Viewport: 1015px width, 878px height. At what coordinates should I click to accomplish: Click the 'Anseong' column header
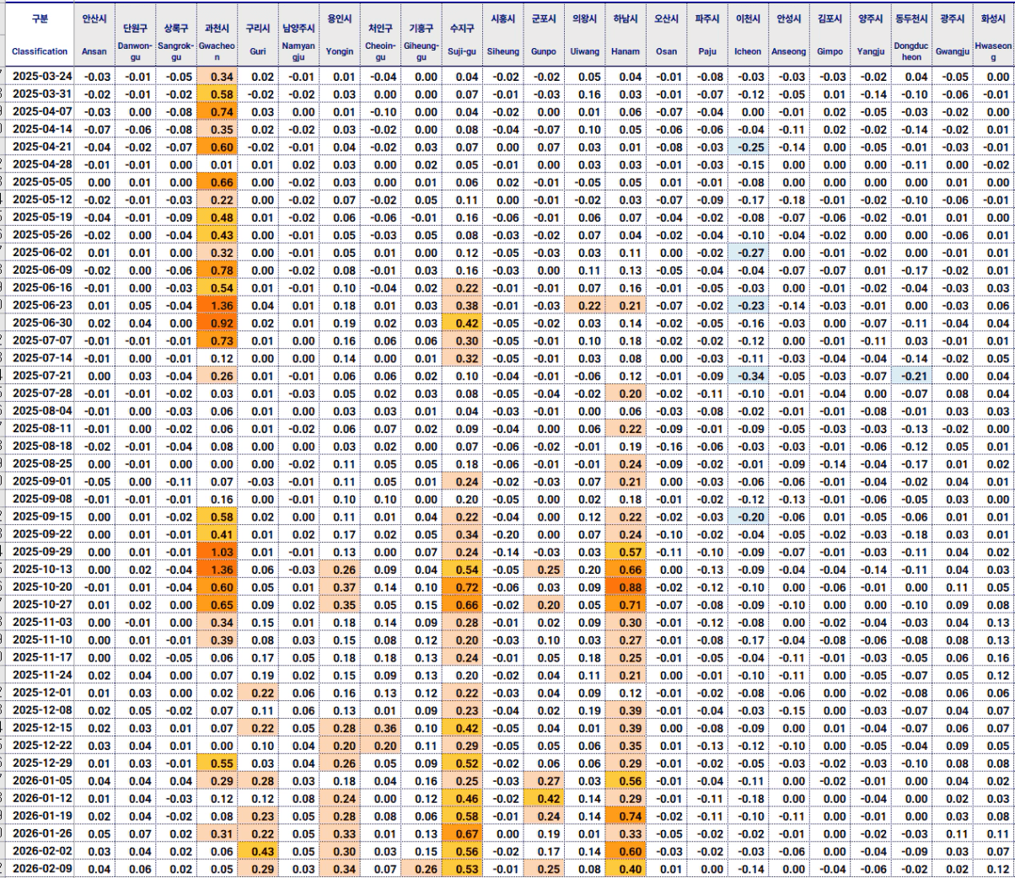coord(789,51)
